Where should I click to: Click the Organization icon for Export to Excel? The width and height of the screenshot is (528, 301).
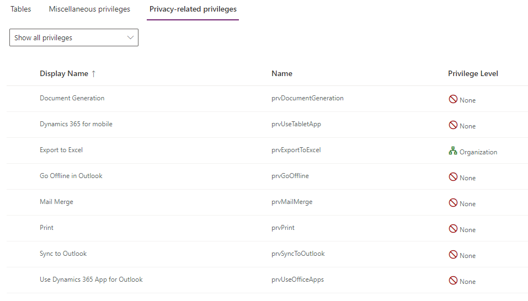tap(453, 152)
